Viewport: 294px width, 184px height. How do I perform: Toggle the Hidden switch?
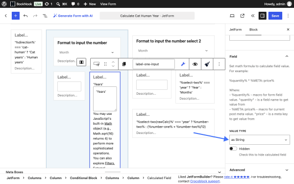click(x=233, y=149)
